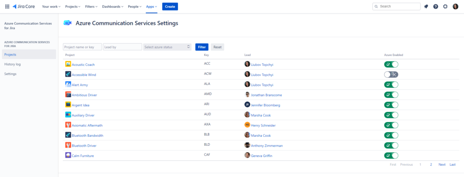Screen dimensions: 464x177
Task: Open Henry Schneider's profile link
Action: tap(263, 126)
